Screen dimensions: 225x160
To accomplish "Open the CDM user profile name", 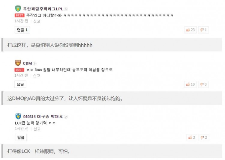I will [x=27, y=63].
